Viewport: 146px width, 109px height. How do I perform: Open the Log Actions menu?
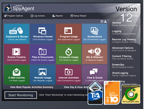coord(38,16)
